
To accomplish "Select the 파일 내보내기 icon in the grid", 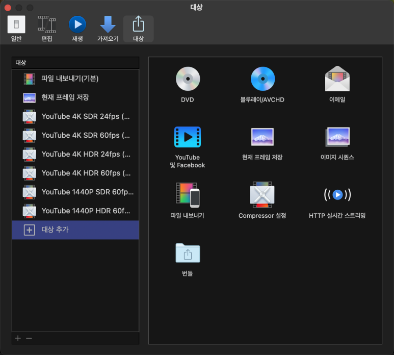I will (188, 195).
